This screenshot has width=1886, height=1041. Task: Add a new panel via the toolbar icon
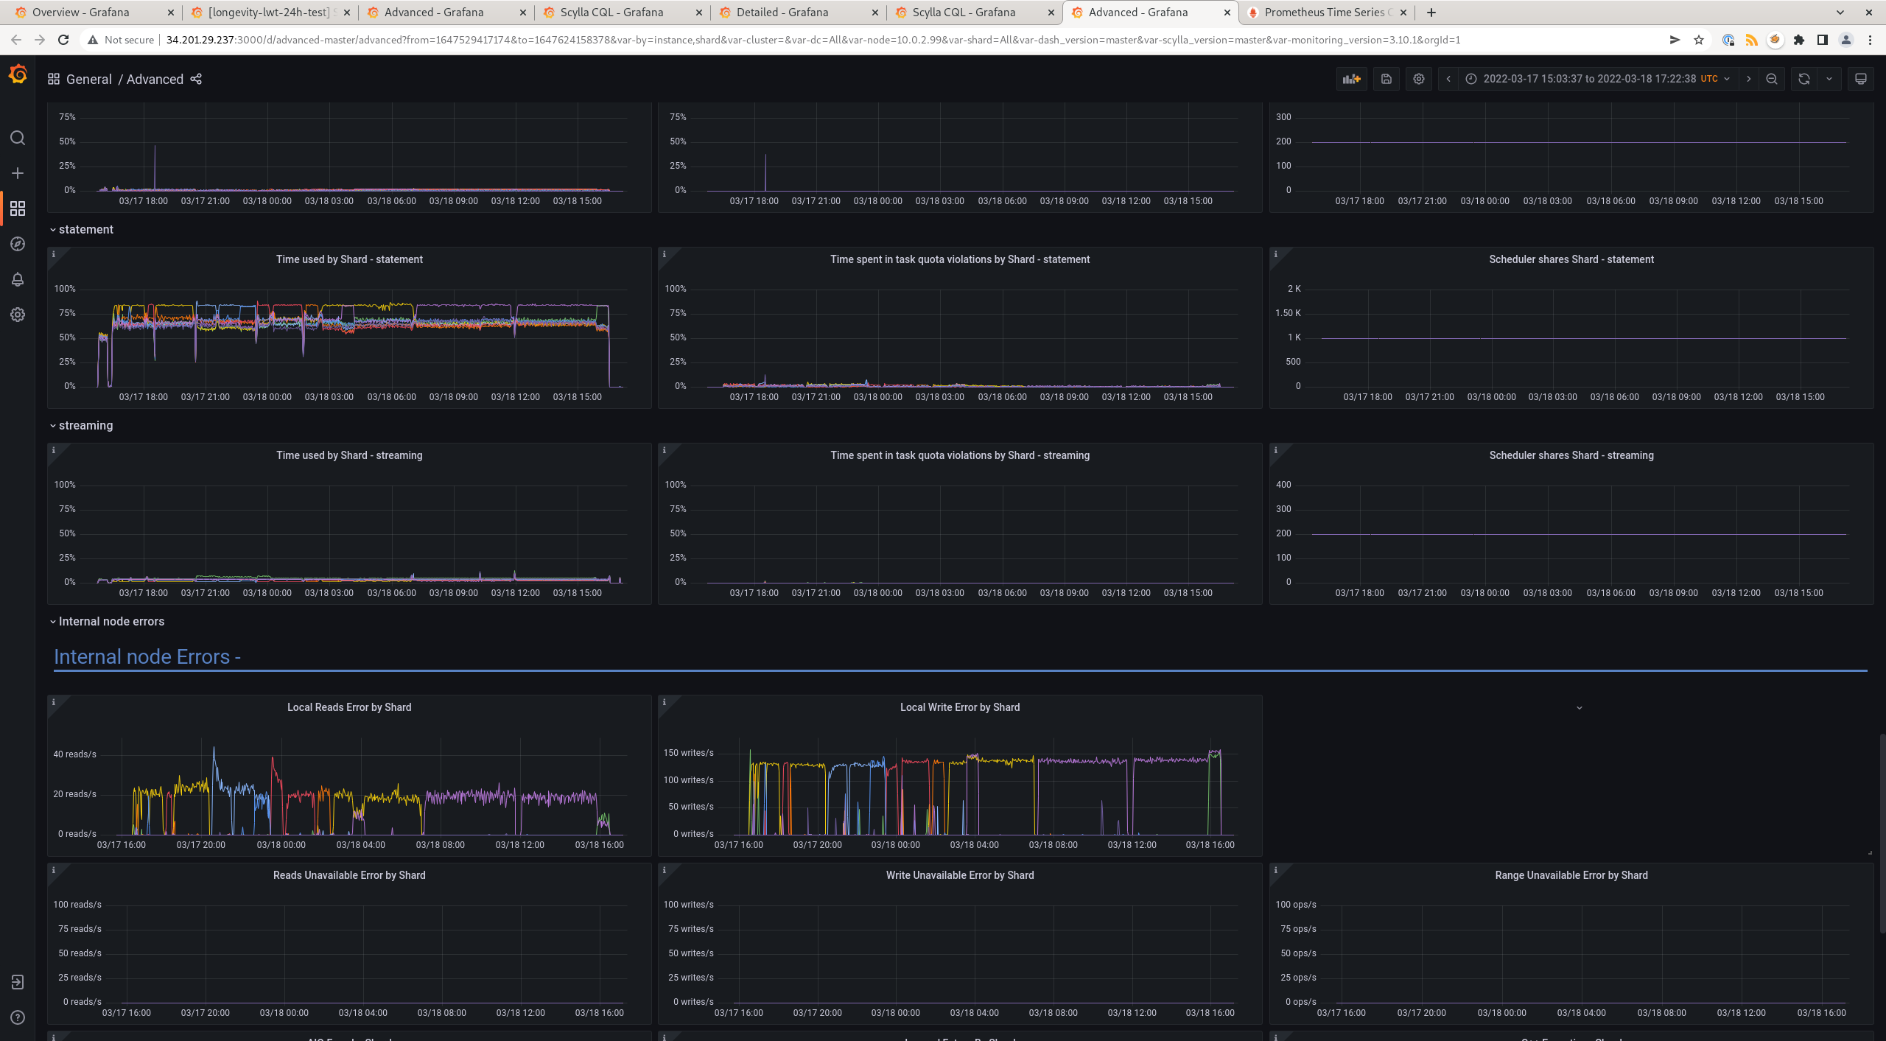coord(1351,79)
